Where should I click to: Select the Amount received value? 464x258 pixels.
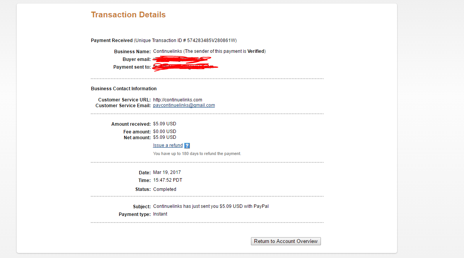pyautogui.click(x=164, y=124)
